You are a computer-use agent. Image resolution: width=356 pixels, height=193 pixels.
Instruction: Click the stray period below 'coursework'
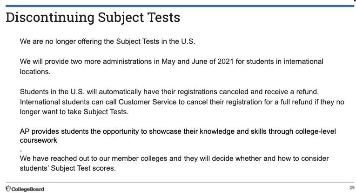click(21, 151)
